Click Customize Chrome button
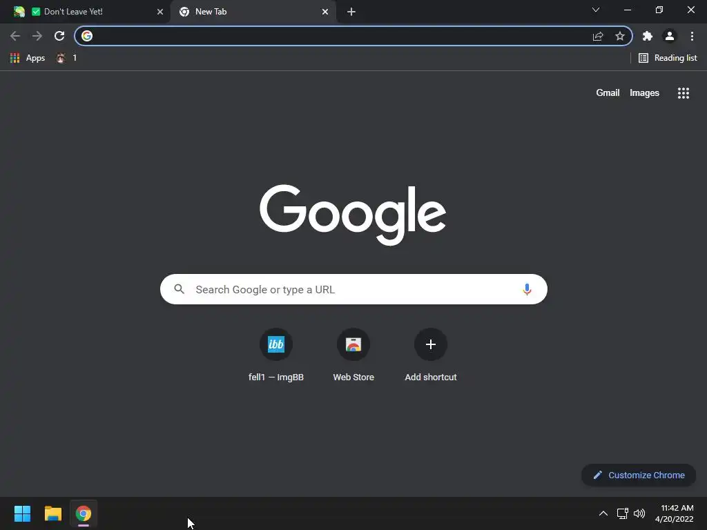 pyautogui.click(x=639, y=475)
